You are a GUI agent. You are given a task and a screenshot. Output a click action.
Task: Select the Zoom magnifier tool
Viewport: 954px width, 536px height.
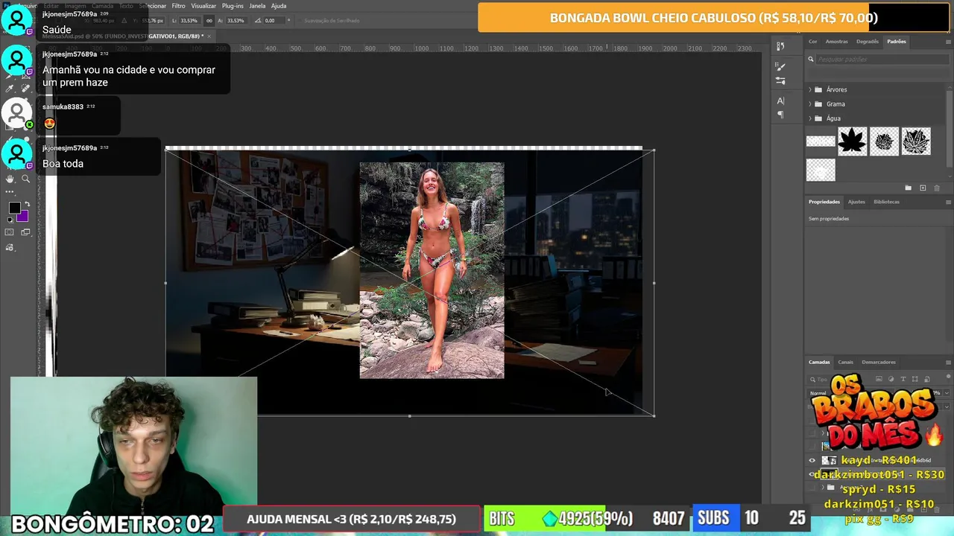click(x=25, y=179)
